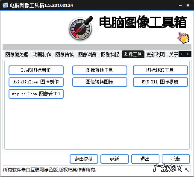Click the pointing hand icon
This screenshot has height=177, width=194.
(183, 37)
